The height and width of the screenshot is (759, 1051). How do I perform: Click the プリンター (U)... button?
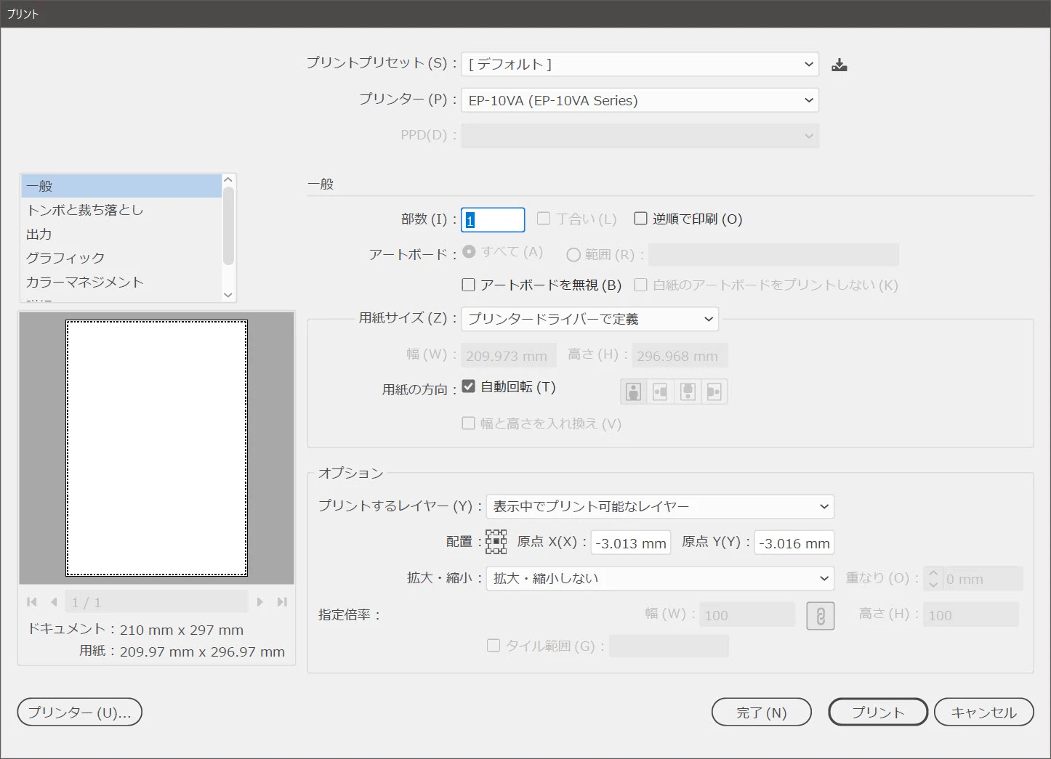coord(80,712)
